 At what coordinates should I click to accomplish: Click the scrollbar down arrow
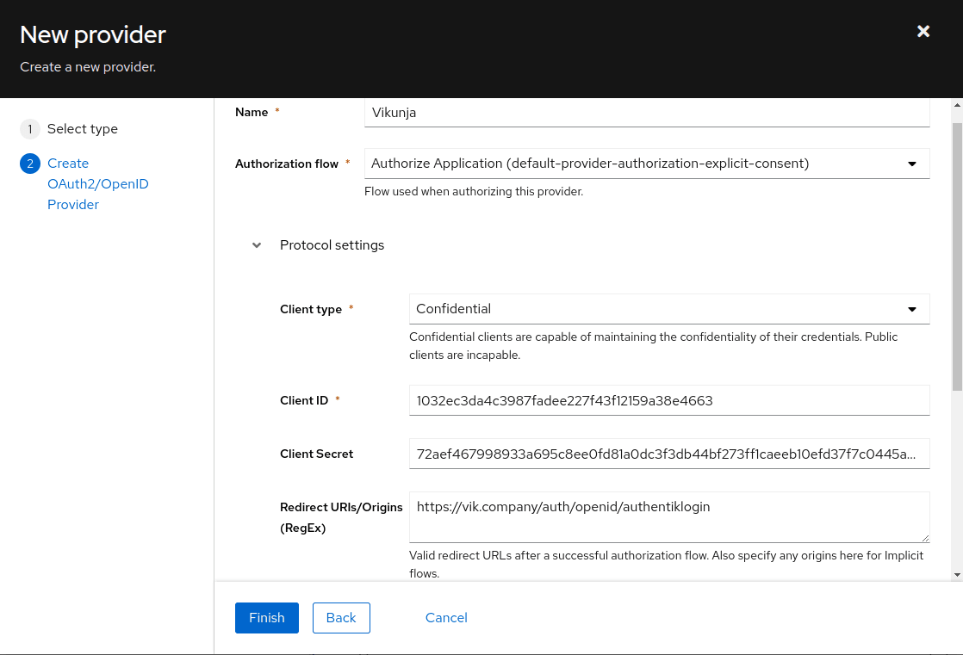957,574
